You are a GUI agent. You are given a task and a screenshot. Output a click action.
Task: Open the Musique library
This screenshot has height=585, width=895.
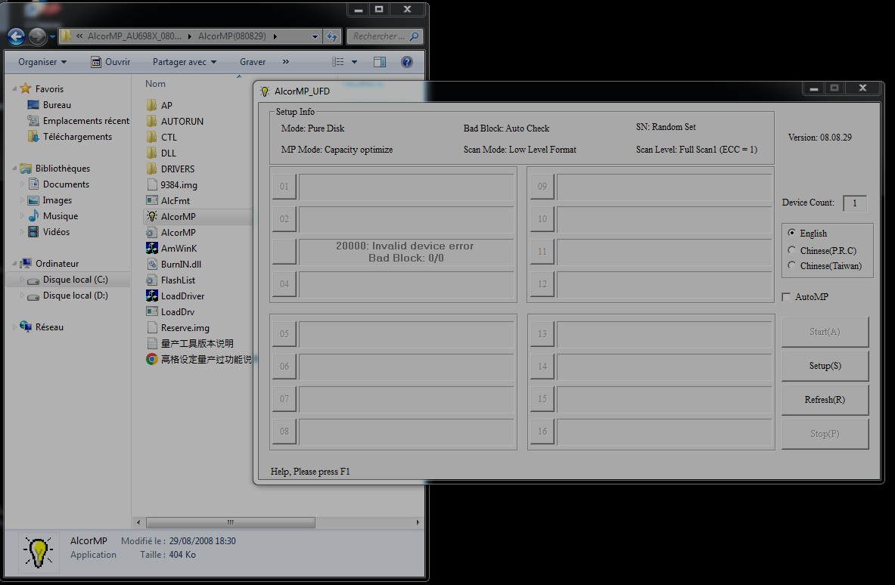click(53, 216)
